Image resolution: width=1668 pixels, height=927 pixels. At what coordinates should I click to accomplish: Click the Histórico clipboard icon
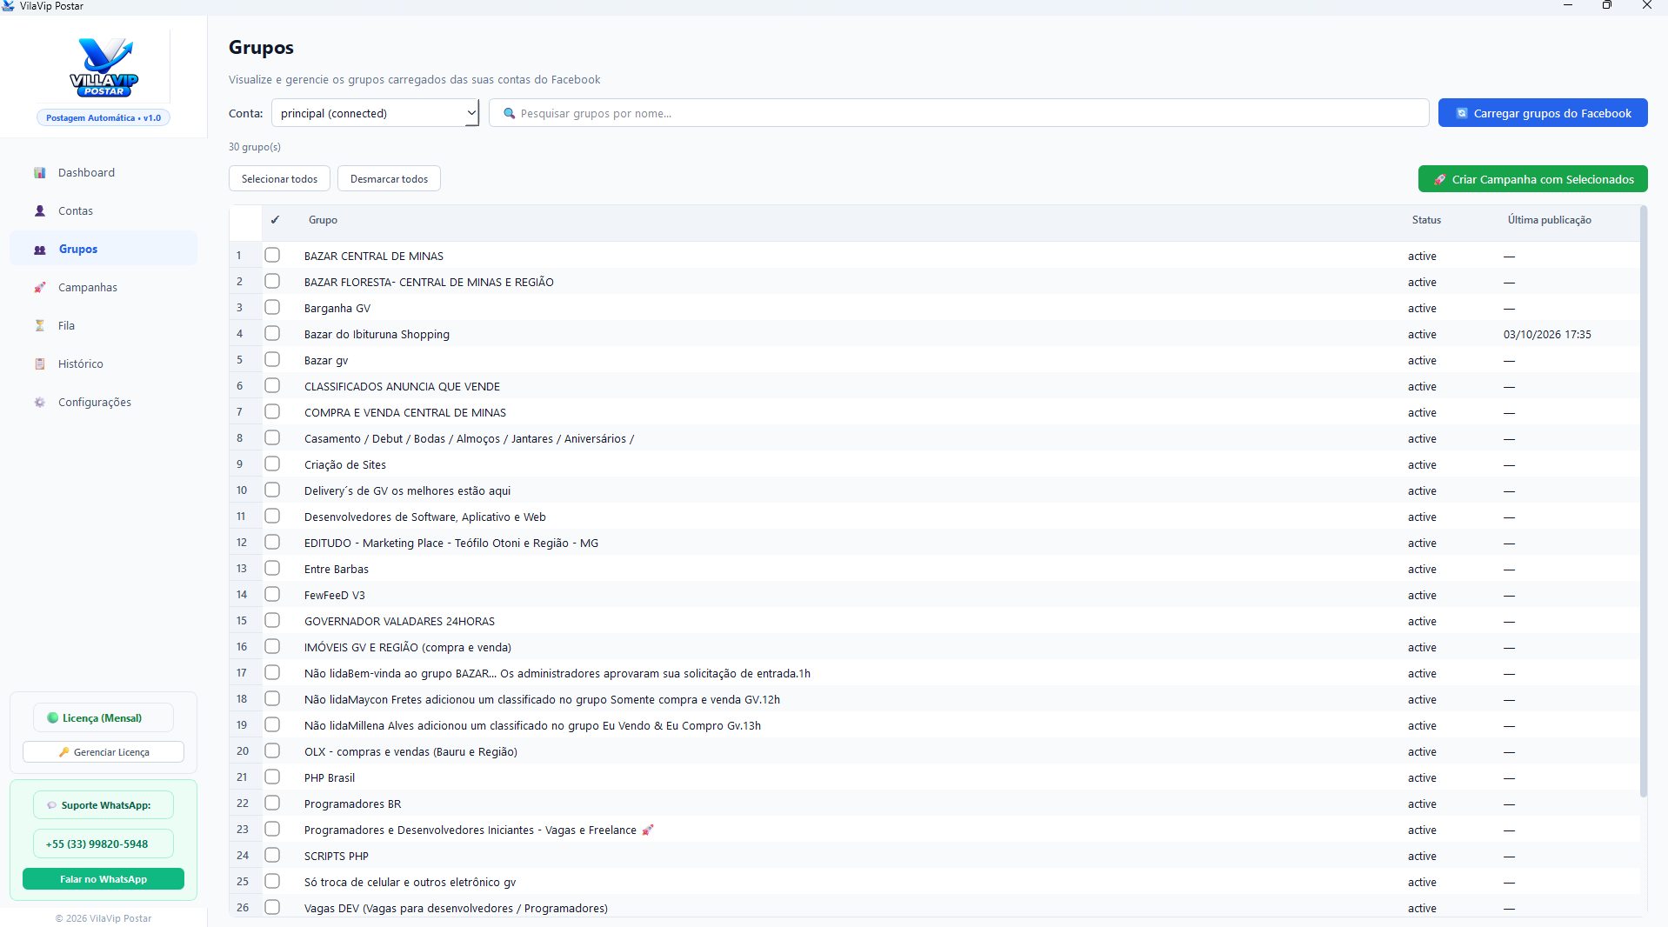[40, 364]
